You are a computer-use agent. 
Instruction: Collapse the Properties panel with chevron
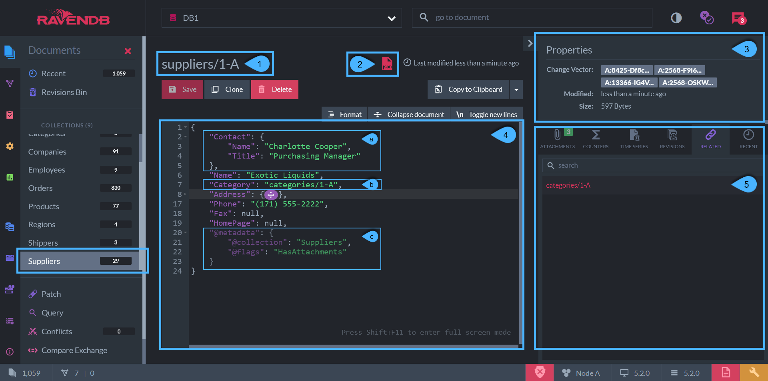click(x=530, y=43)
